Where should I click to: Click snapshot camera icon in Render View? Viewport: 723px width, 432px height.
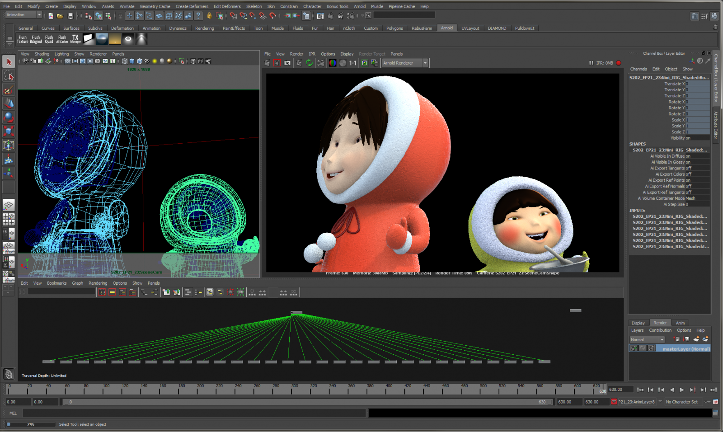[287, 63]
